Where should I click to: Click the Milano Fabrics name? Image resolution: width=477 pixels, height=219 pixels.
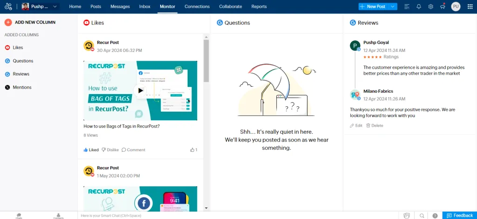(x=378, y=91)
